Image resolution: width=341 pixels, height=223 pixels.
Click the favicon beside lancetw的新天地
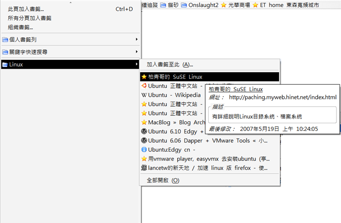pyautogui.click(x=144, y=168)
